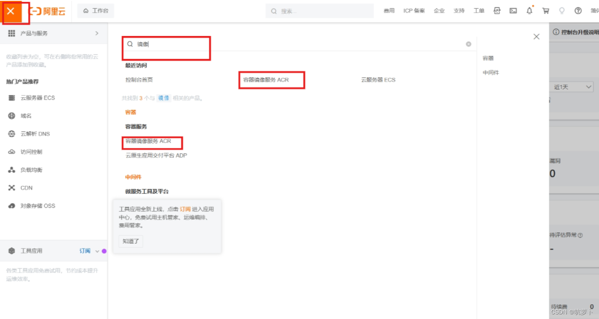
Task: Expand 产品与服务 with its arrow
Action: click(x=96, y=33)
